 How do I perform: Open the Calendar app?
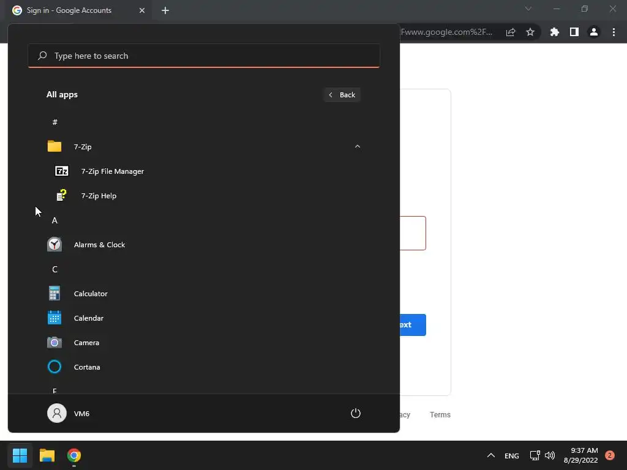pos(204,318)
